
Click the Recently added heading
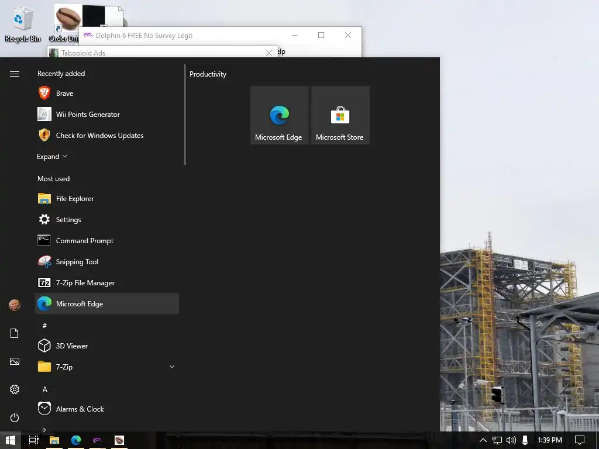point(61,73)
